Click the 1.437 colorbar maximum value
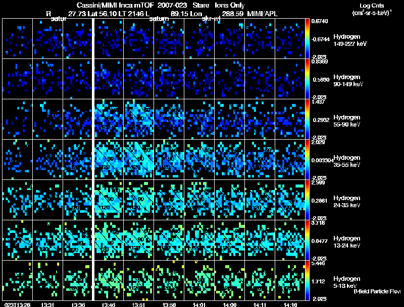The height and width of the screenshot is (307, 404). 318,102
